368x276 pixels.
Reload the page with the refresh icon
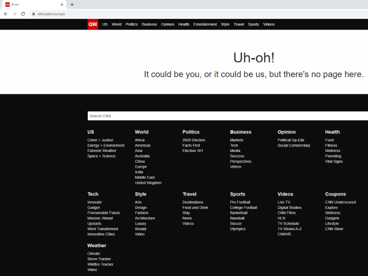[x=23, y=14]
